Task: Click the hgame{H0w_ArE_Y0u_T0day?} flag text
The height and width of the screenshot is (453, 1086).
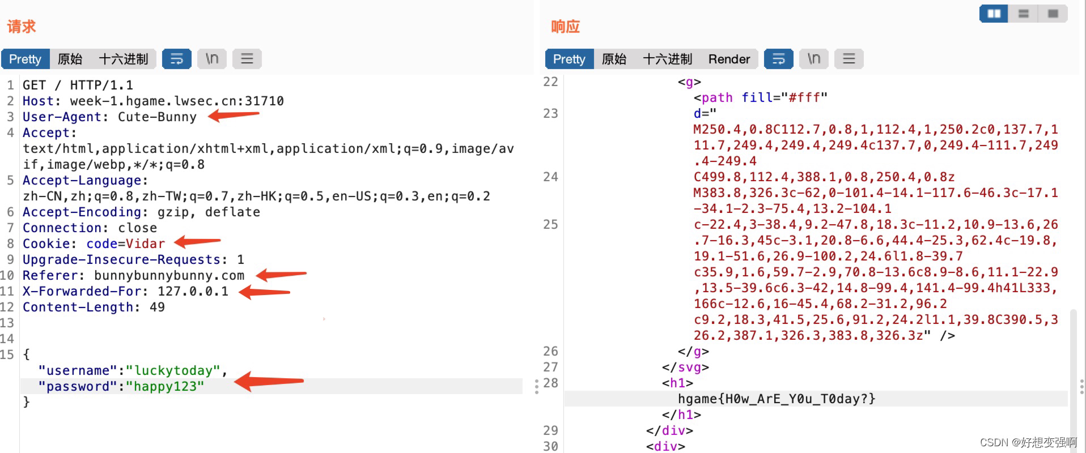Action: pos(777,399)
